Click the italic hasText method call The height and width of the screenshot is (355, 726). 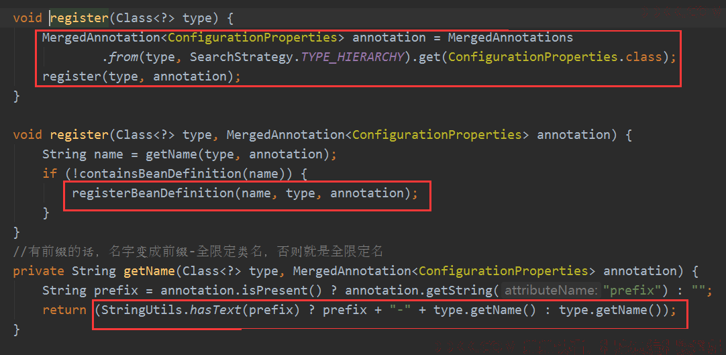click(216, 309)
